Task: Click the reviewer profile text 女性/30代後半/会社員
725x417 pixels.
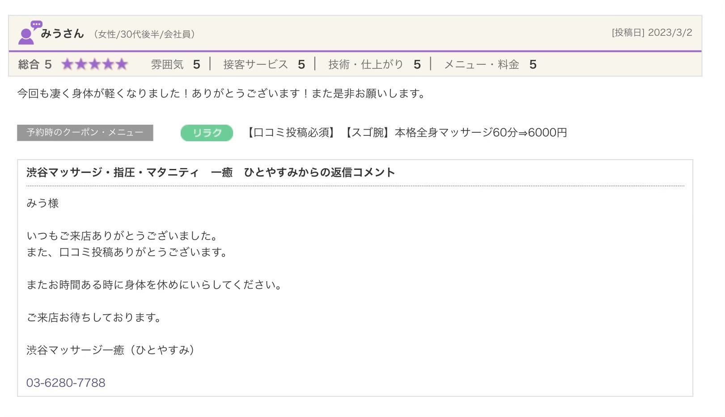Action: click(144, 34)
